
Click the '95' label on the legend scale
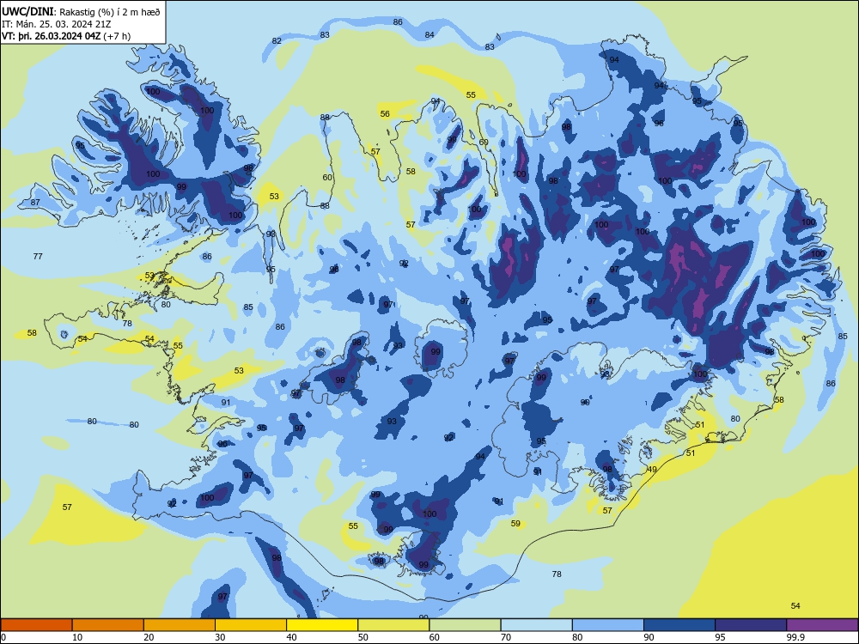[720, 637]
